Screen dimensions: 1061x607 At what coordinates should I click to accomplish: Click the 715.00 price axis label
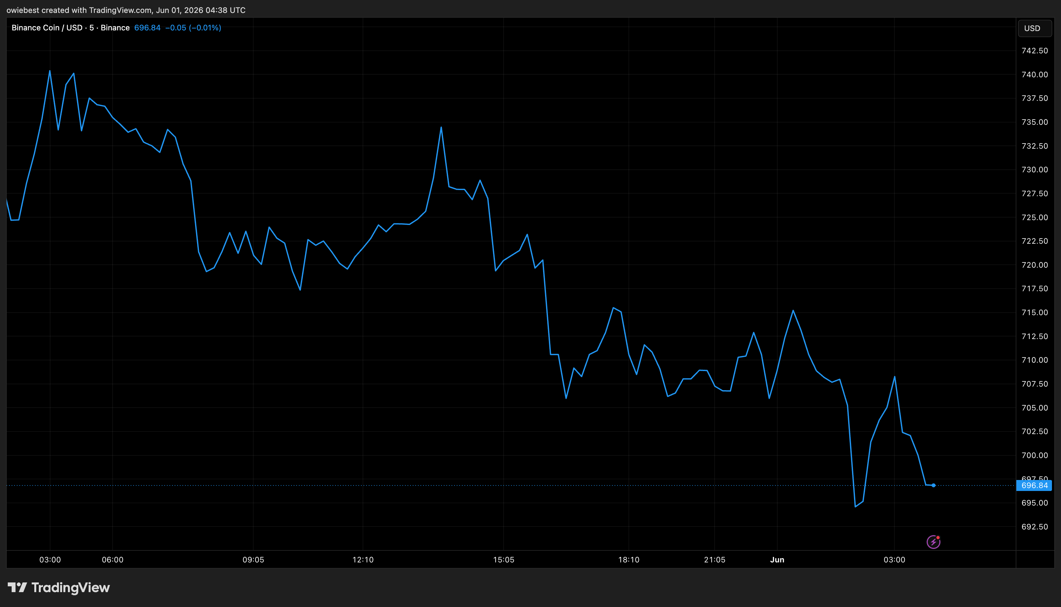point(1035,312)
